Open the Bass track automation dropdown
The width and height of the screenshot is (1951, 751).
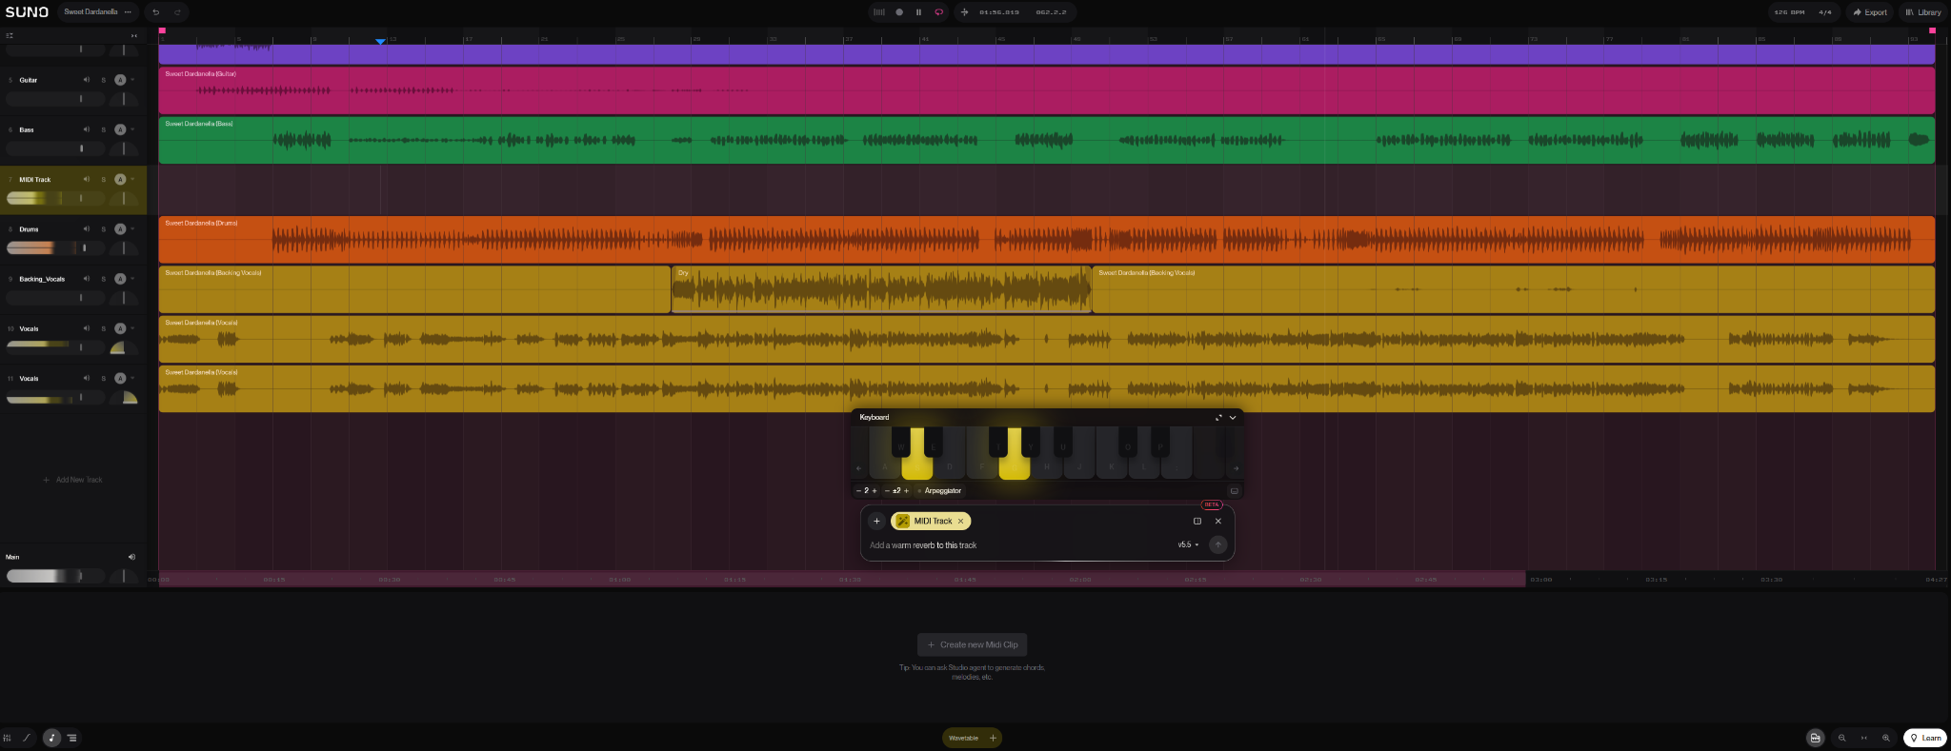coord(131,129)
